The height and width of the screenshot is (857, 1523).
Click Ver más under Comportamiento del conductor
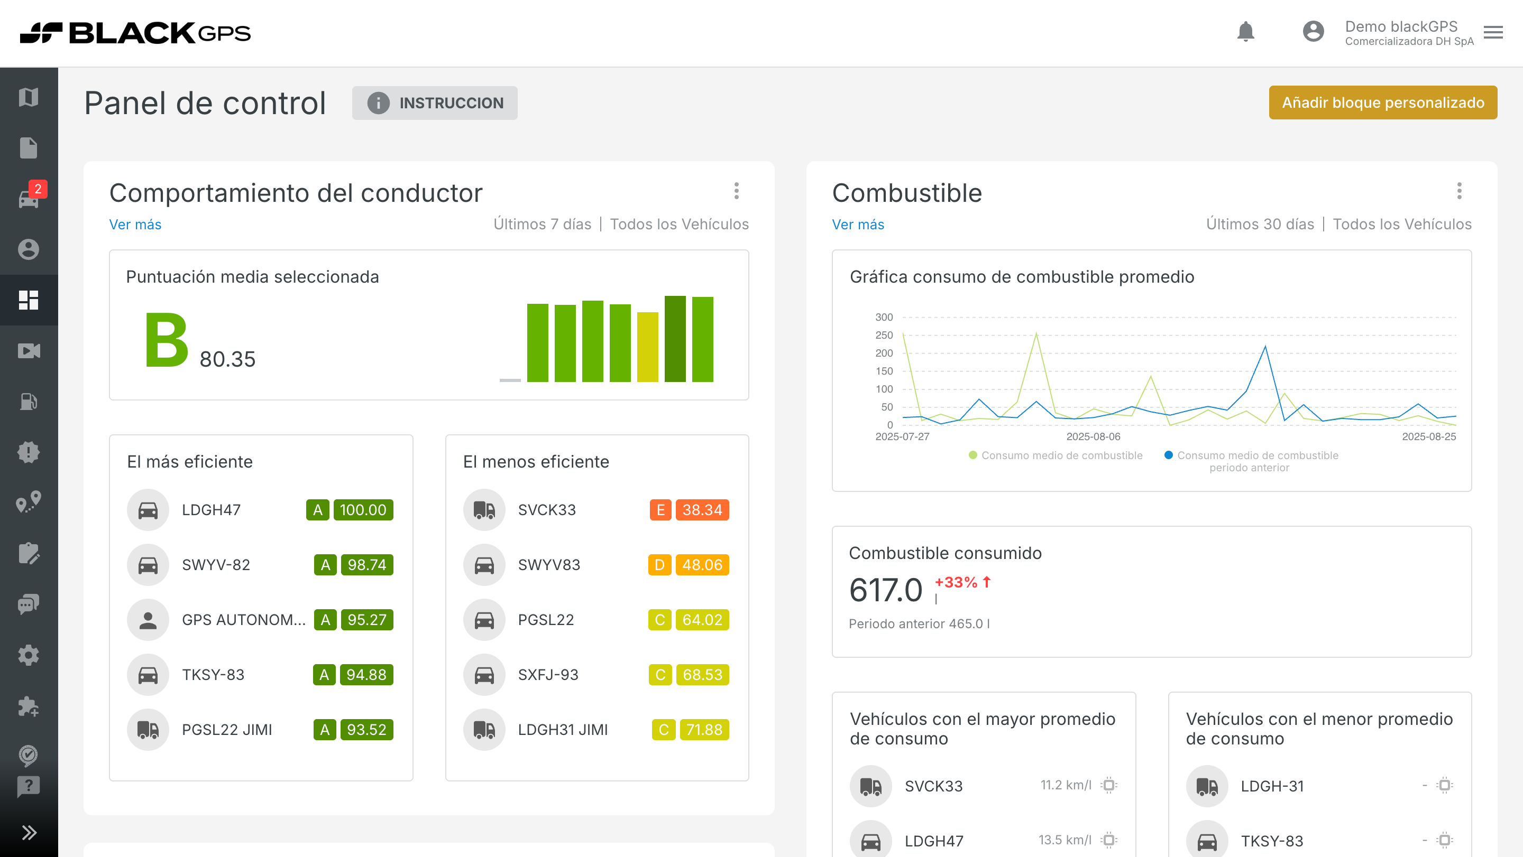(x=135, y=225)
